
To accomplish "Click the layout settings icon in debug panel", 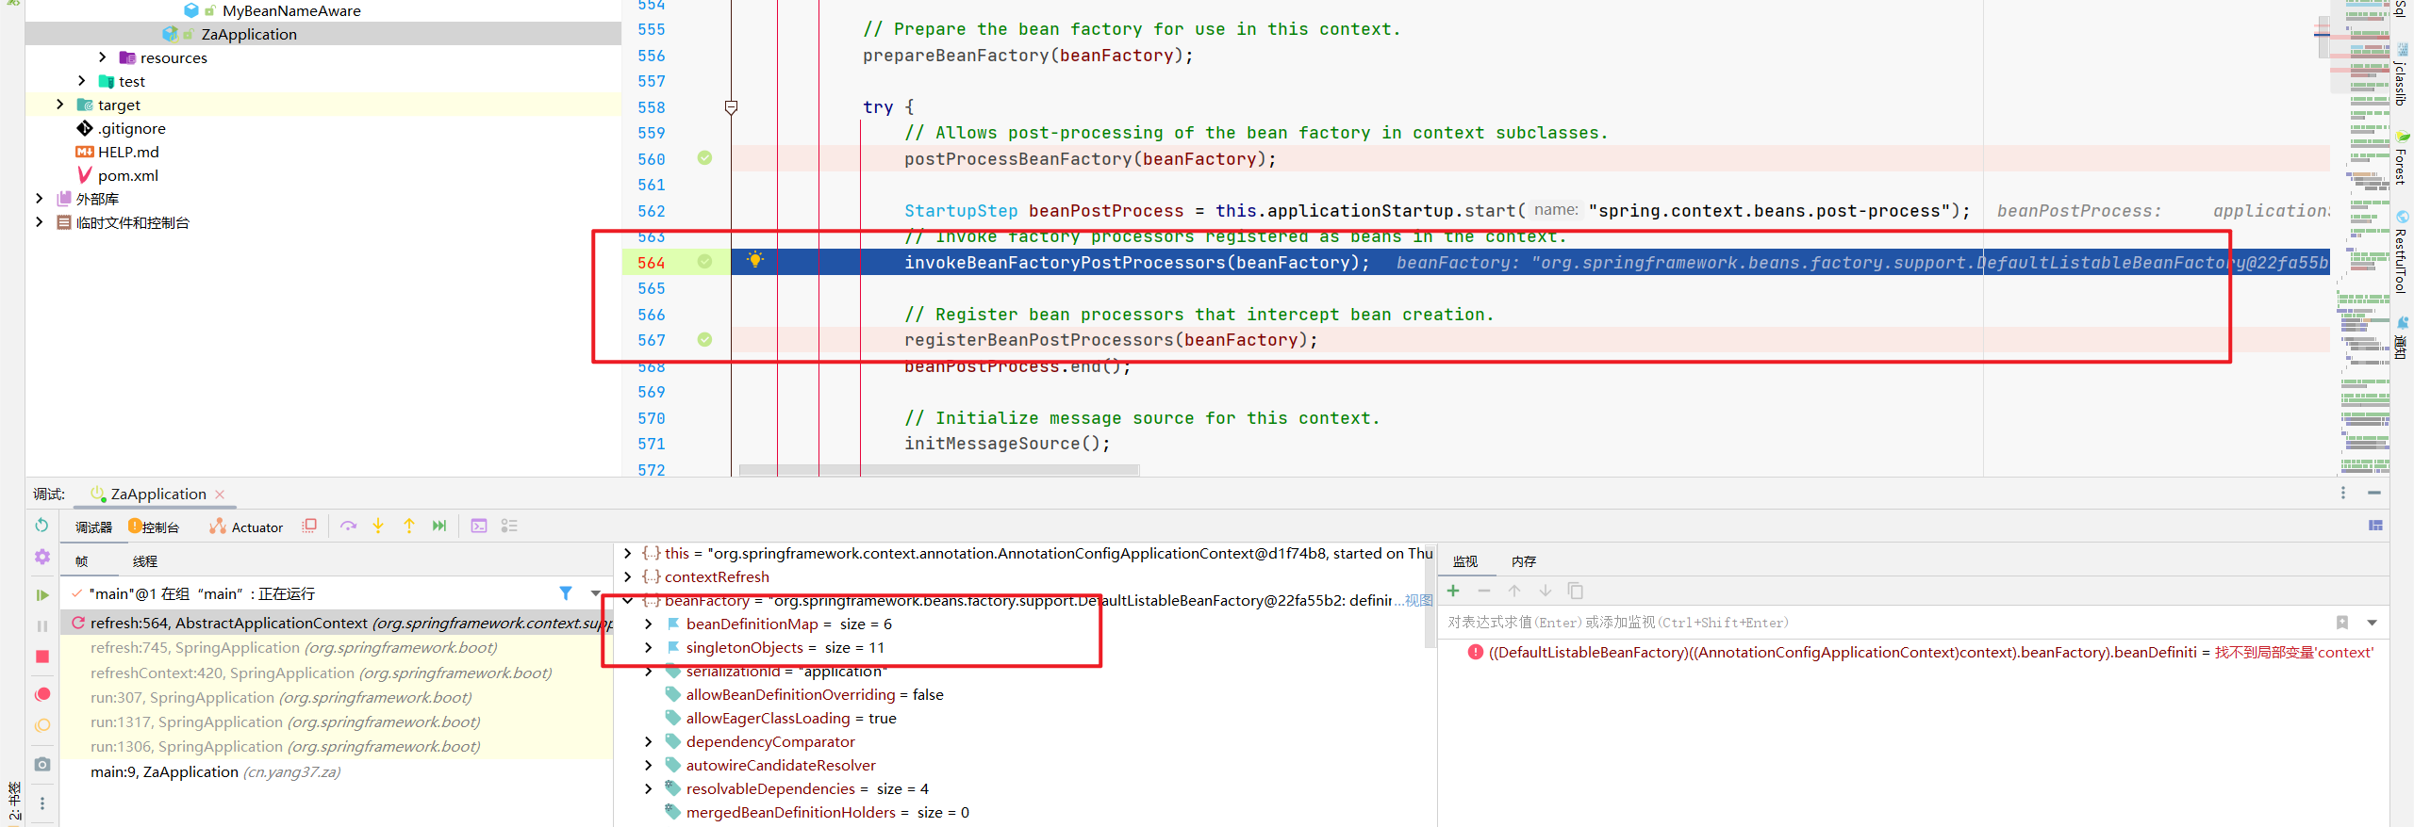I will point(2375,526).
